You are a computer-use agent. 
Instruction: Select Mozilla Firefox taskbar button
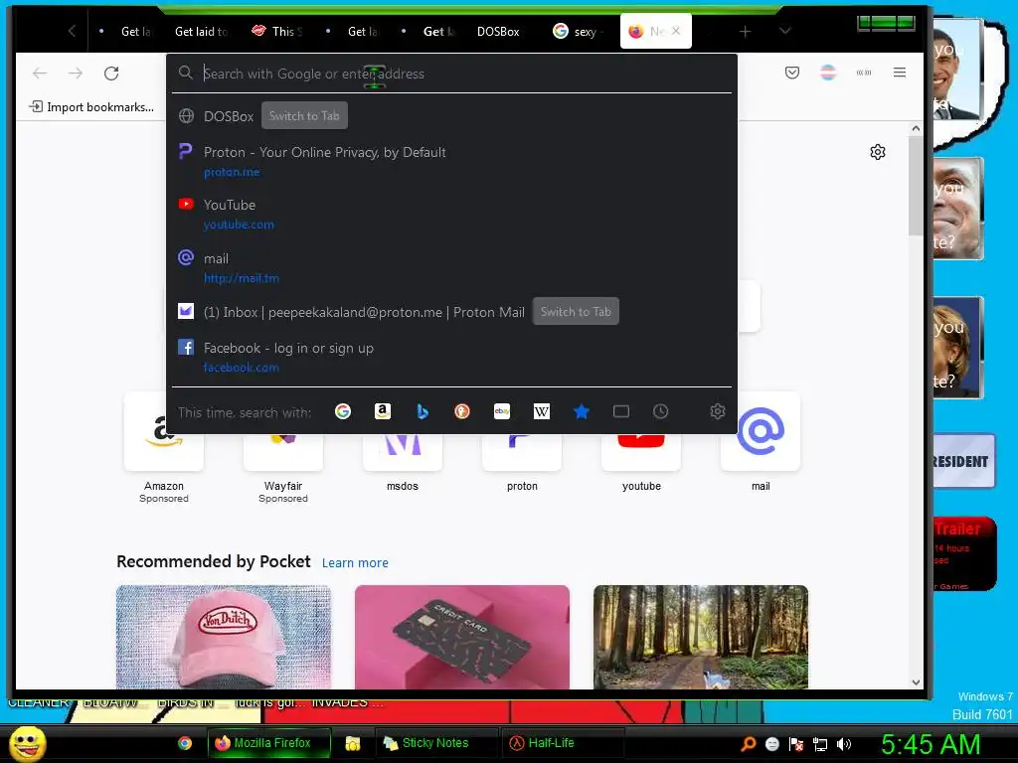(x=268, y=743)
